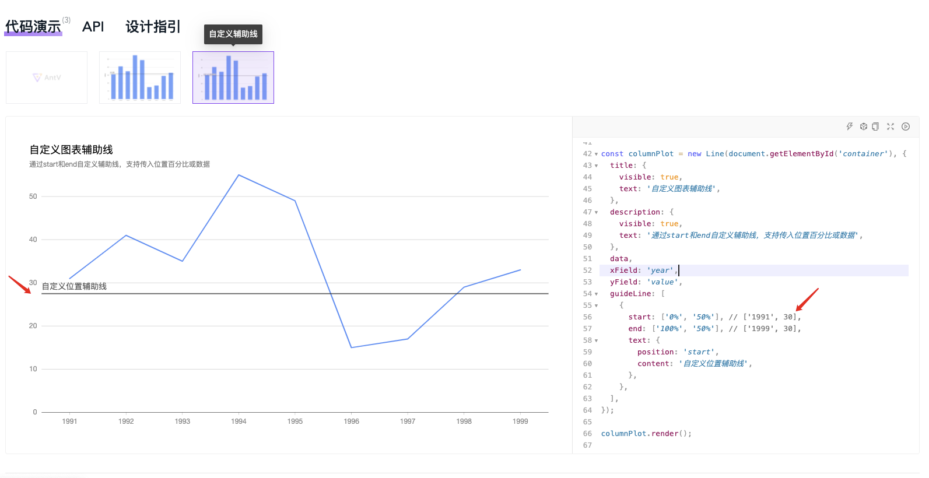Open the demo in CodeSandbox (cube icon)
Screen dimensions: 929x478
864,126
